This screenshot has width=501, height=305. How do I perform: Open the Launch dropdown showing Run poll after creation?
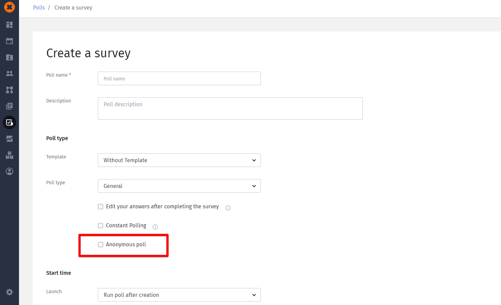(179, 295)
